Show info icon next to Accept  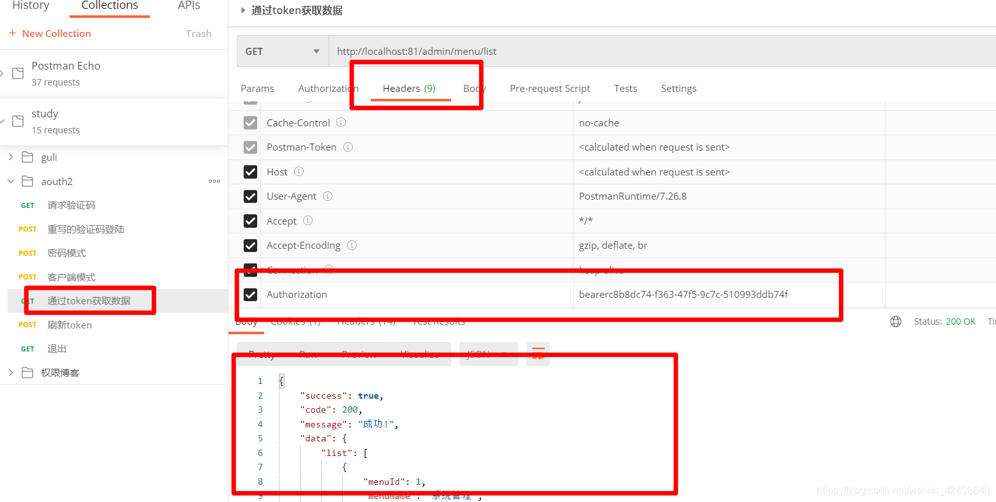point(308,221)
